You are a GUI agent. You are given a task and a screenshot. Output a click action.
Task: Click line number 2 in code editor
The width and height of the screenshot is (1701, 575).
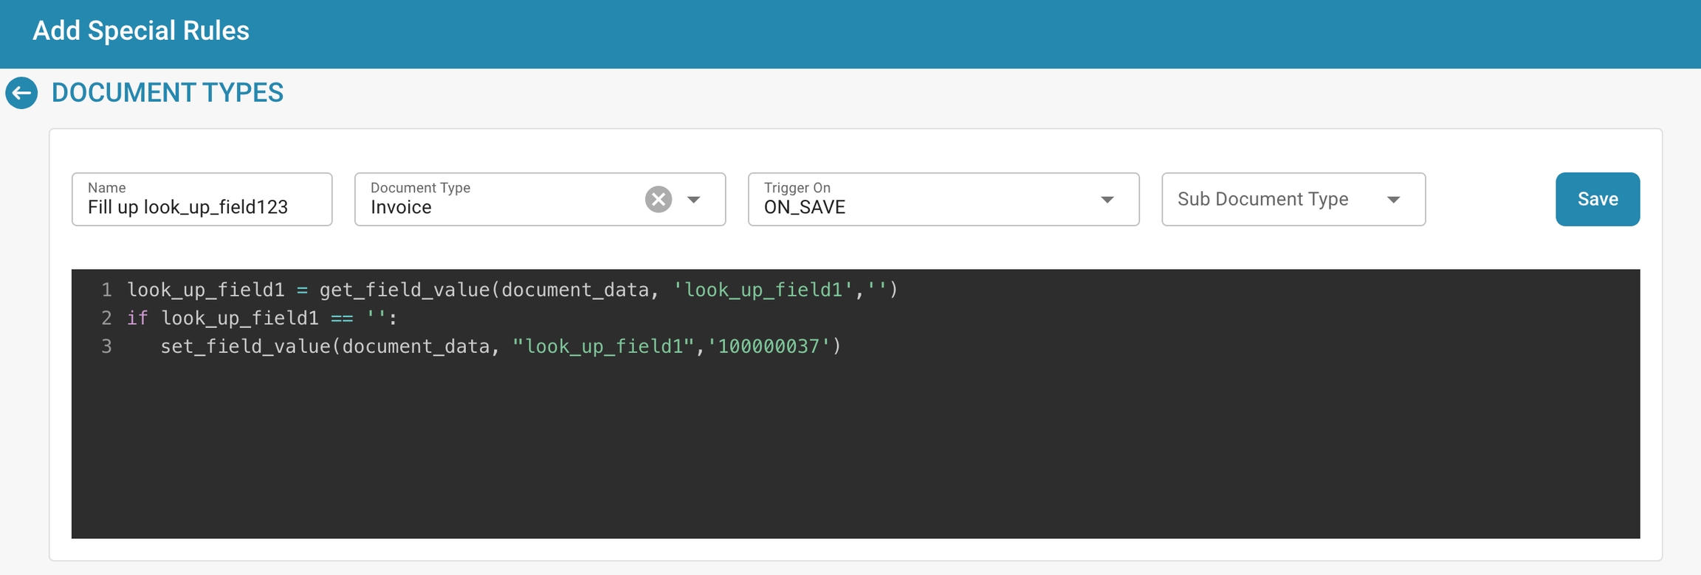(106, 318)
